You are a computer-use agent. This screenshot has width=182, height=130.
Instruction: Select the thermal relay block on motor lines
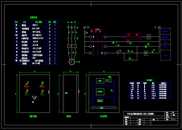click(x=72, y=46)
